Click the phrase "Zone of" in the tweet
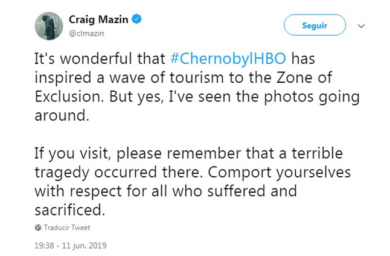The width and height of the screenshot is (390, 256). click(x=312, y=78)
